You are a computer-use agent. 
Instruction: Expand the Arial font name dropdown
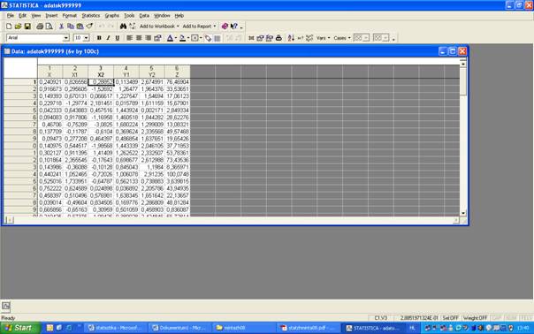point(66,38)
